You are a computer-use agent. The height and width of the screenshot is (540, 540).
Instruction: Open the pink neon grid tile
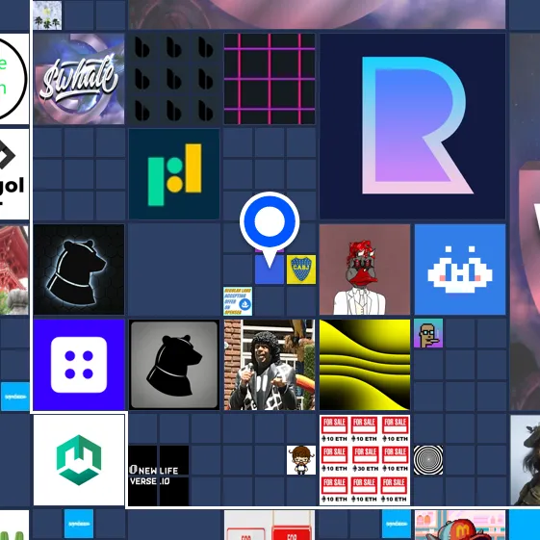tap(270, 79)
